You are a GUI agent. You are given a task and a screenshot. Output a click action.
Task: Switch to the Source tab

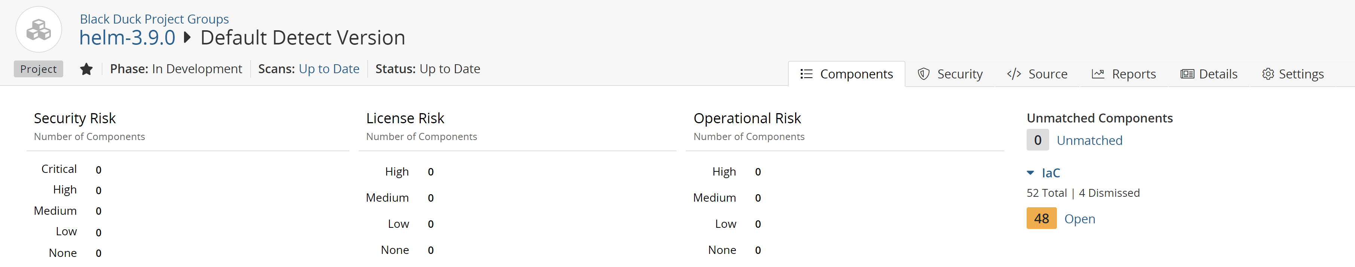[1037, 74]
